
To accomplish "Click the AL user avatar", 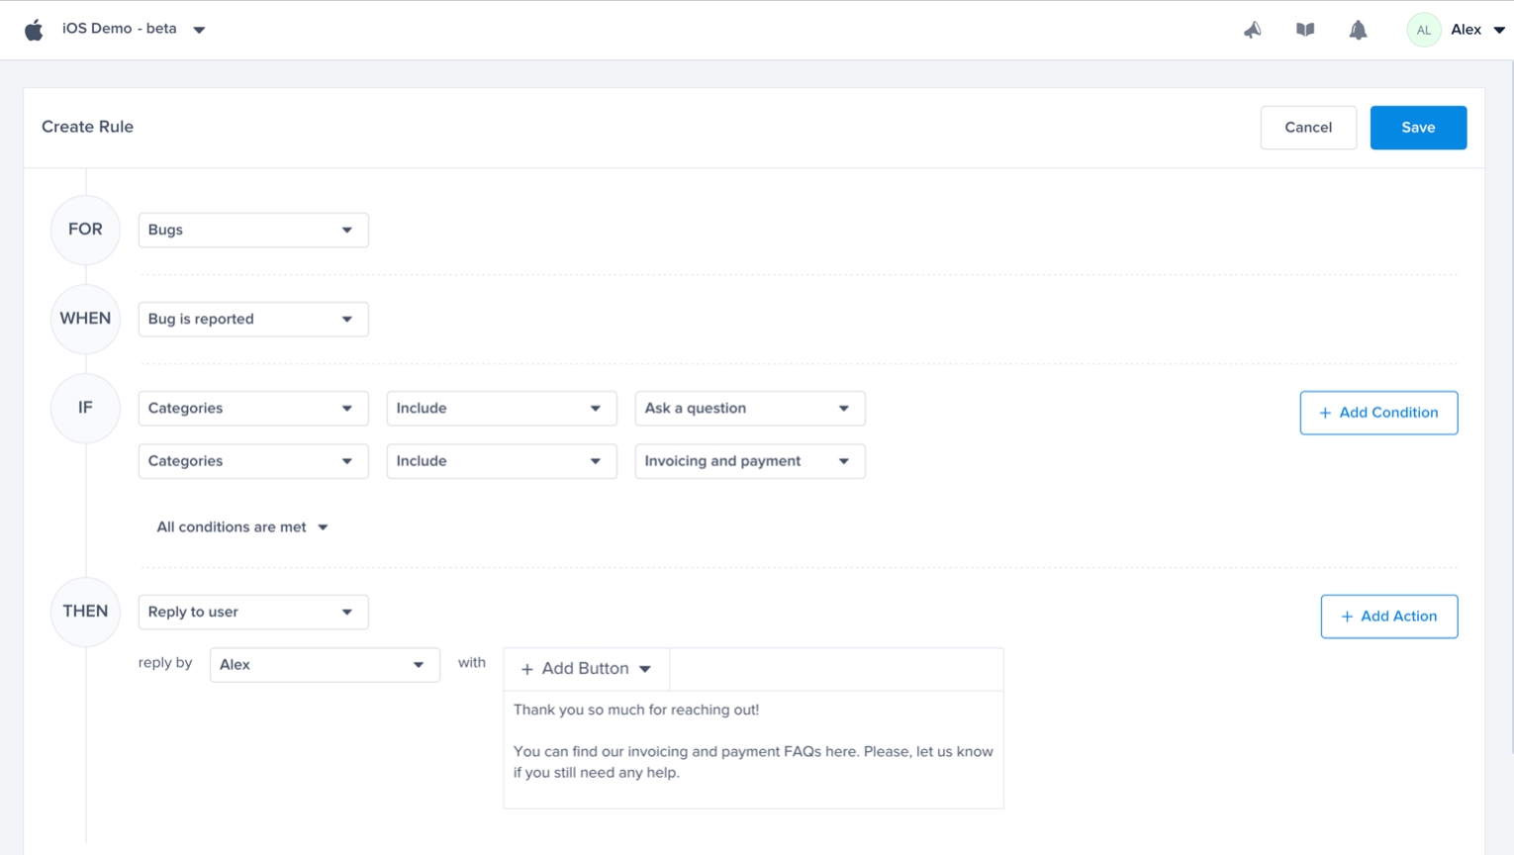I will click(x=1423, y=30).
